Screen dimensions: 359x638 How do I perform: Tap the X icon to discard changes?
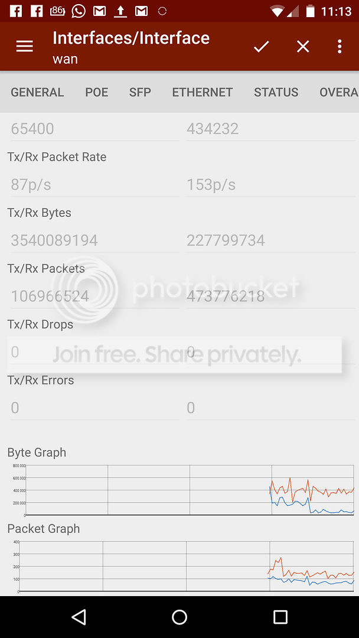tap(303, 47)
